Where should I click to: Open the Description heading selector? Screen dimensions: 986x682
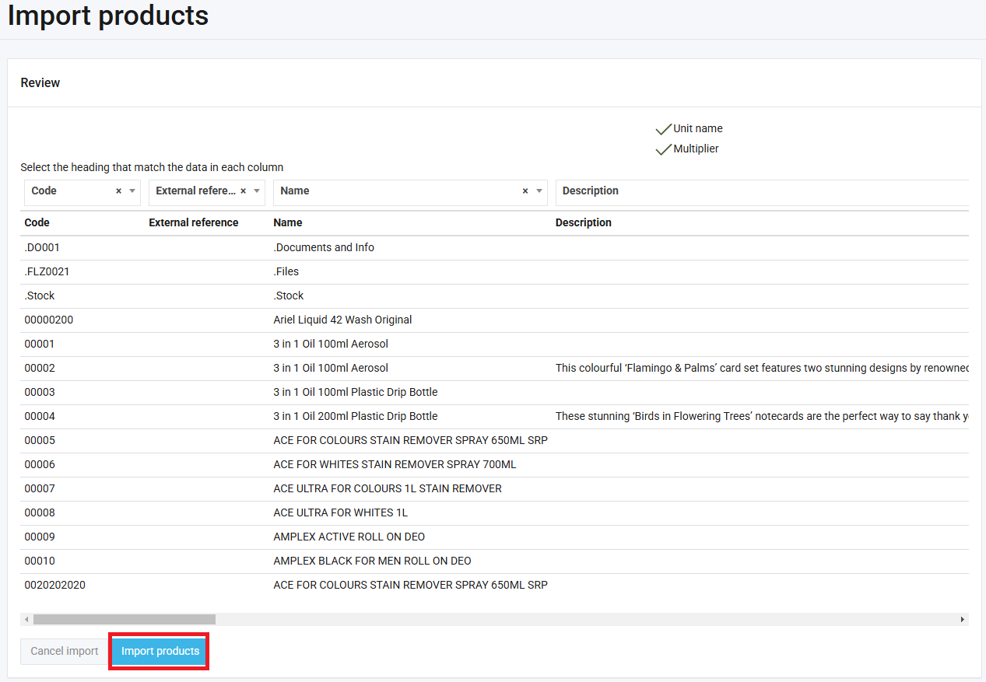[761, 191]
